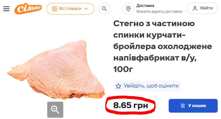Zoom the product image with magnifier

point(55,110)
